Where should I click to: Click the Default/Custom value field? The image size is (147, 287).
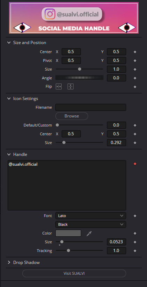point(116,125)
